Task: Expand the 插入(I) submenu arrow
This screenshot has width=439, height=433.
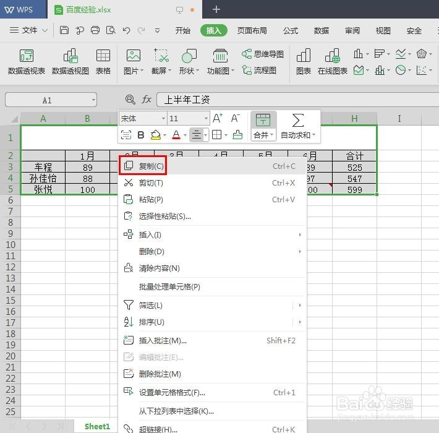Action: tap(300, 234)
